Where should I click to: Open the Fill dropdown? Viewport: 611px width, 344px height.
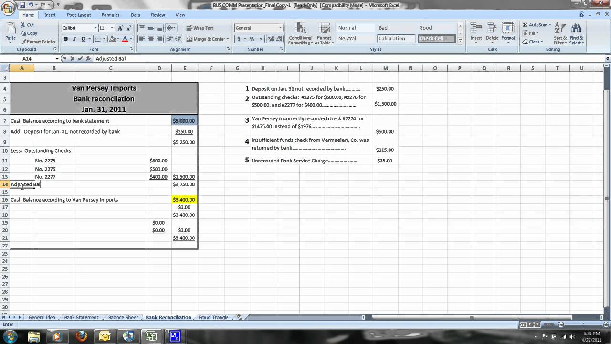(x=530, y=33)
